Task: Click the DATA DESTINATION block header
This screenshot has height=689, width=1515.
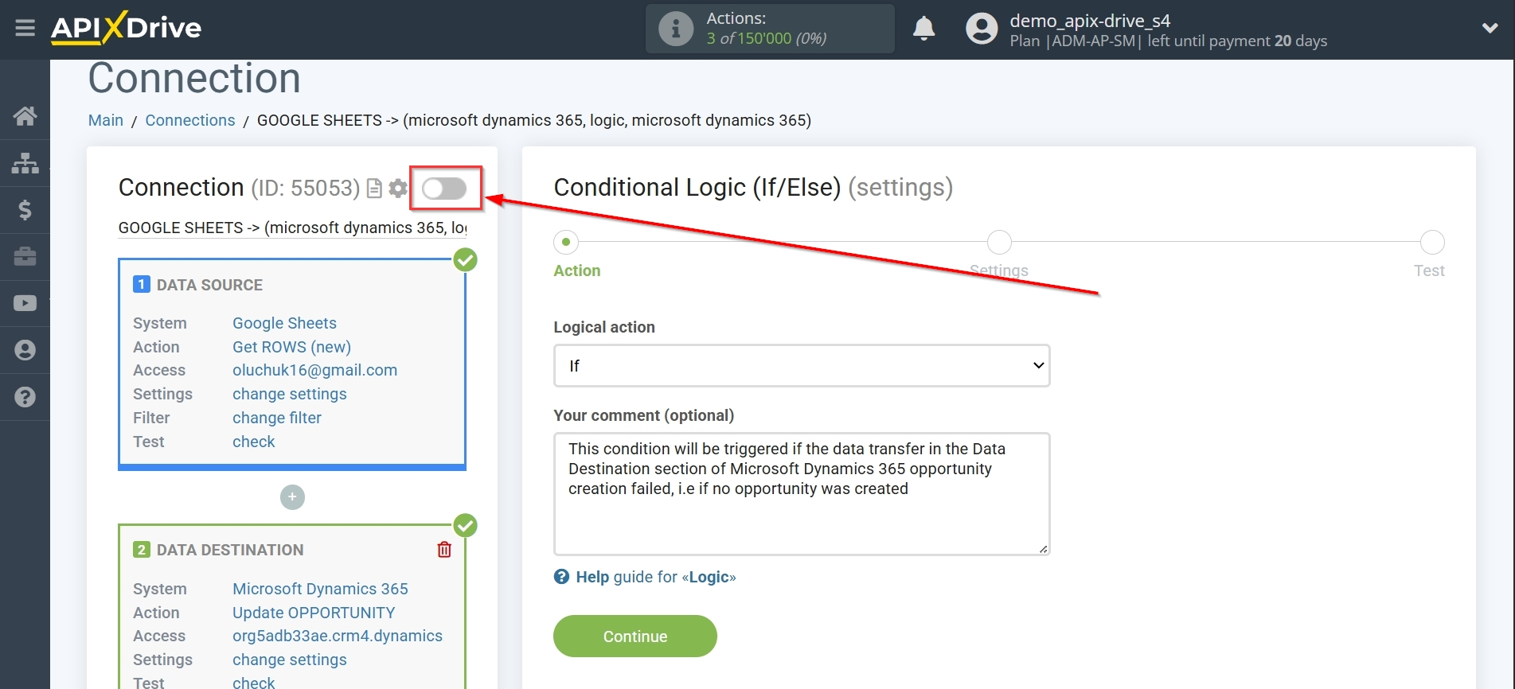Action: click(x=230, y=550)
